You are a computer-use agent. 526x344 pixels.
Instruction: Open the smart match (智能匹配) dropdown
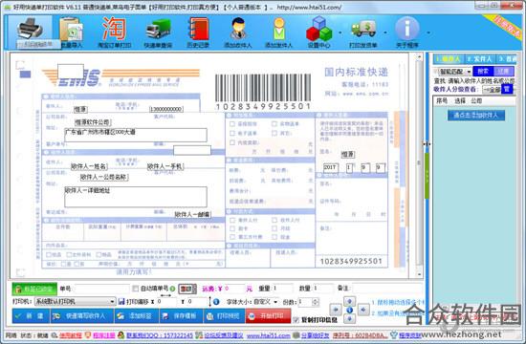coord(454,72)
